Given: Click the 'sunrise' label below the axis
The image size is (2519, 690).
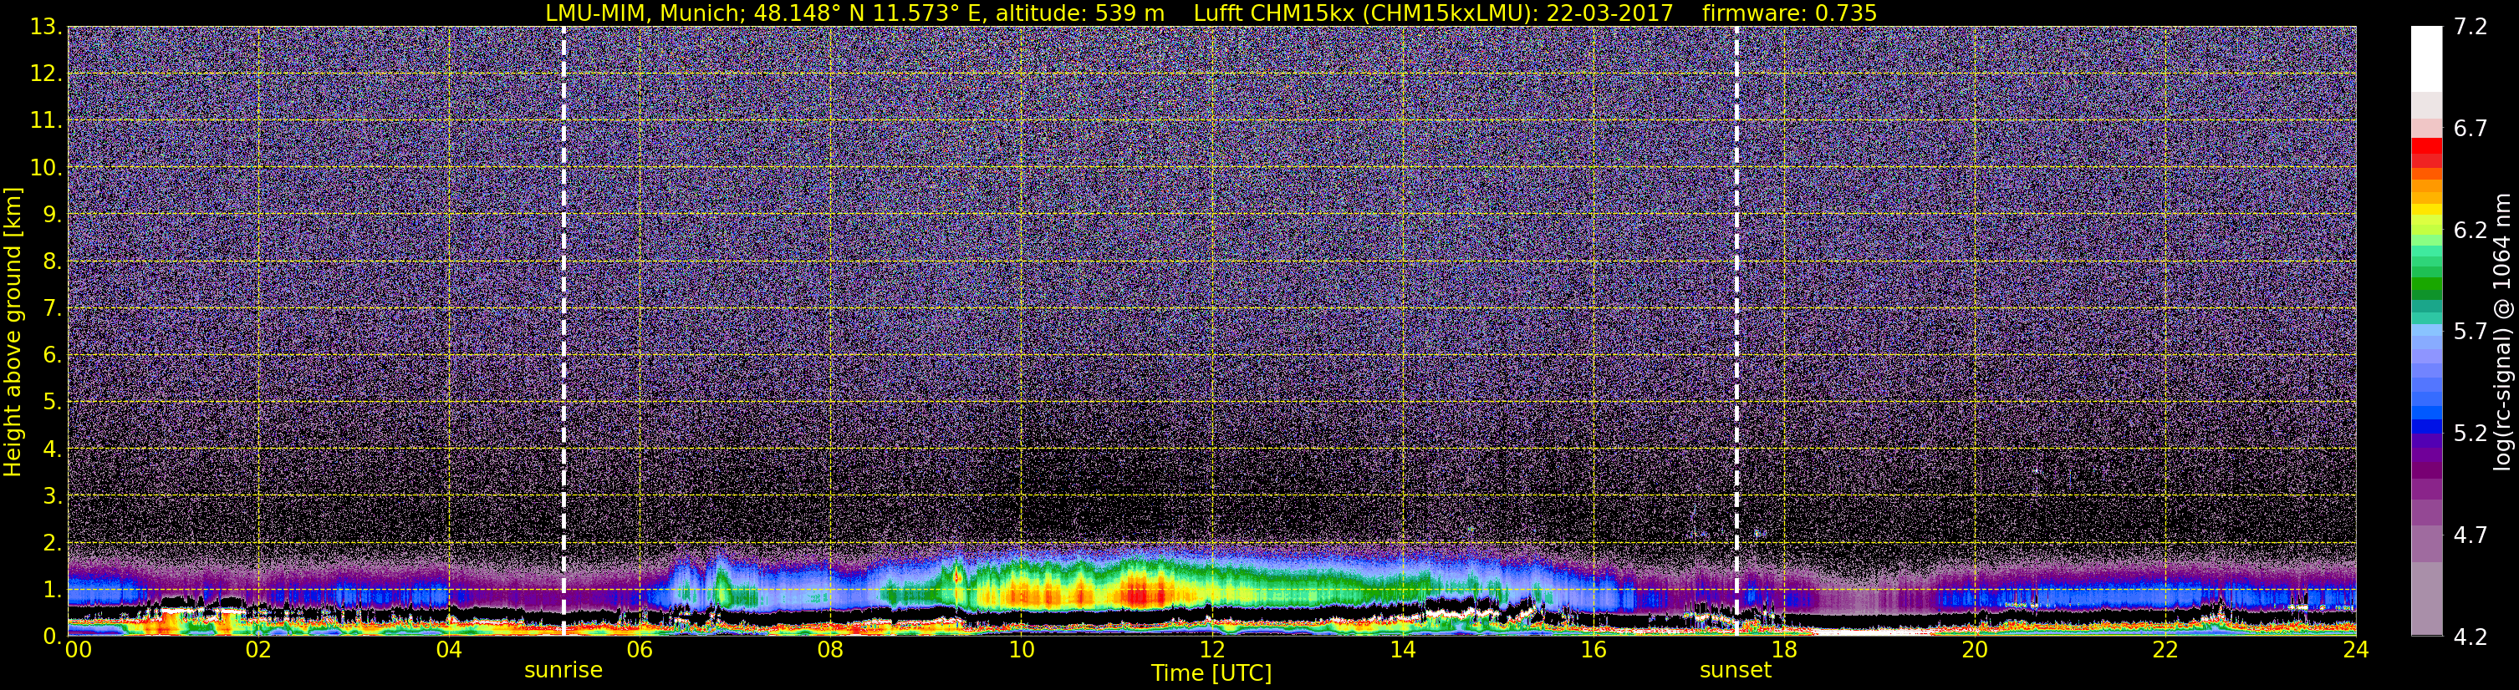Looking at the screenshot, I should (x=563, y=671).
